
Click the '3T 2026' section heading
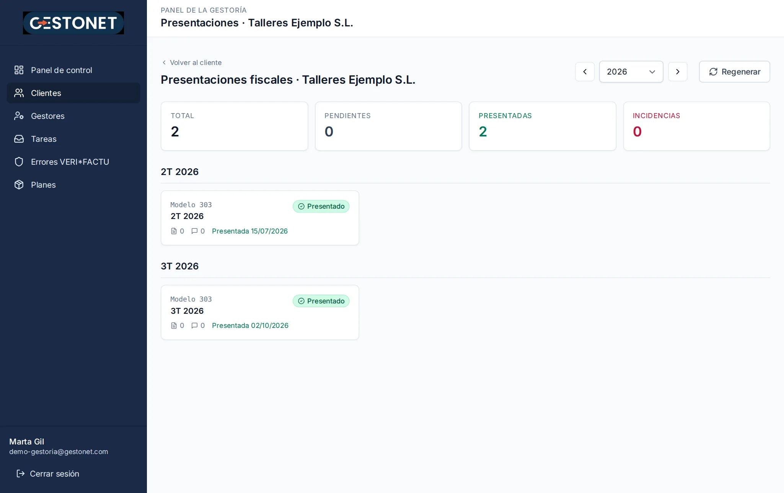coord(179,266)
